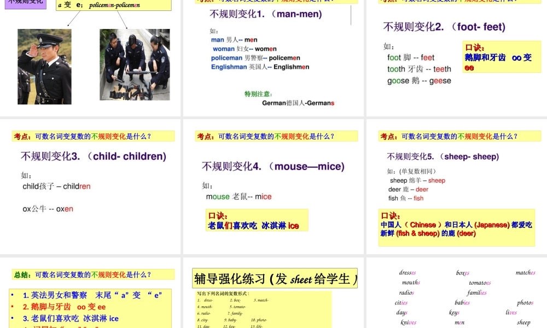
Task: Click heading "不规则变化5. (sheep- sheep)"
Action: pos(443,156)
